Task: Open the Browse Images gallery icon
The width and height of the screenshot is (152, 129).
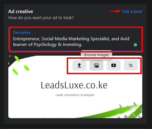Action: point(96,65)
